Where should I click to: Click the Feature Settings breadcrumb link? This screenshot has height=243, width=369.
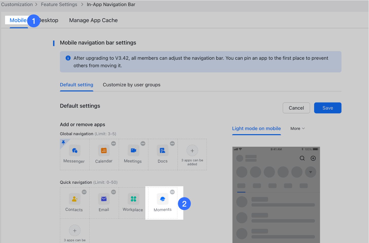tap(59, 4)
